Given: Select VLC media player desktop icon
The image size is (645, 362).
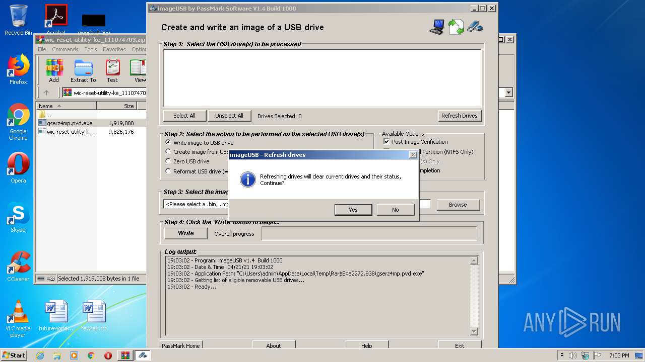Looking at the screenshot, I should [x=18, y=319].
